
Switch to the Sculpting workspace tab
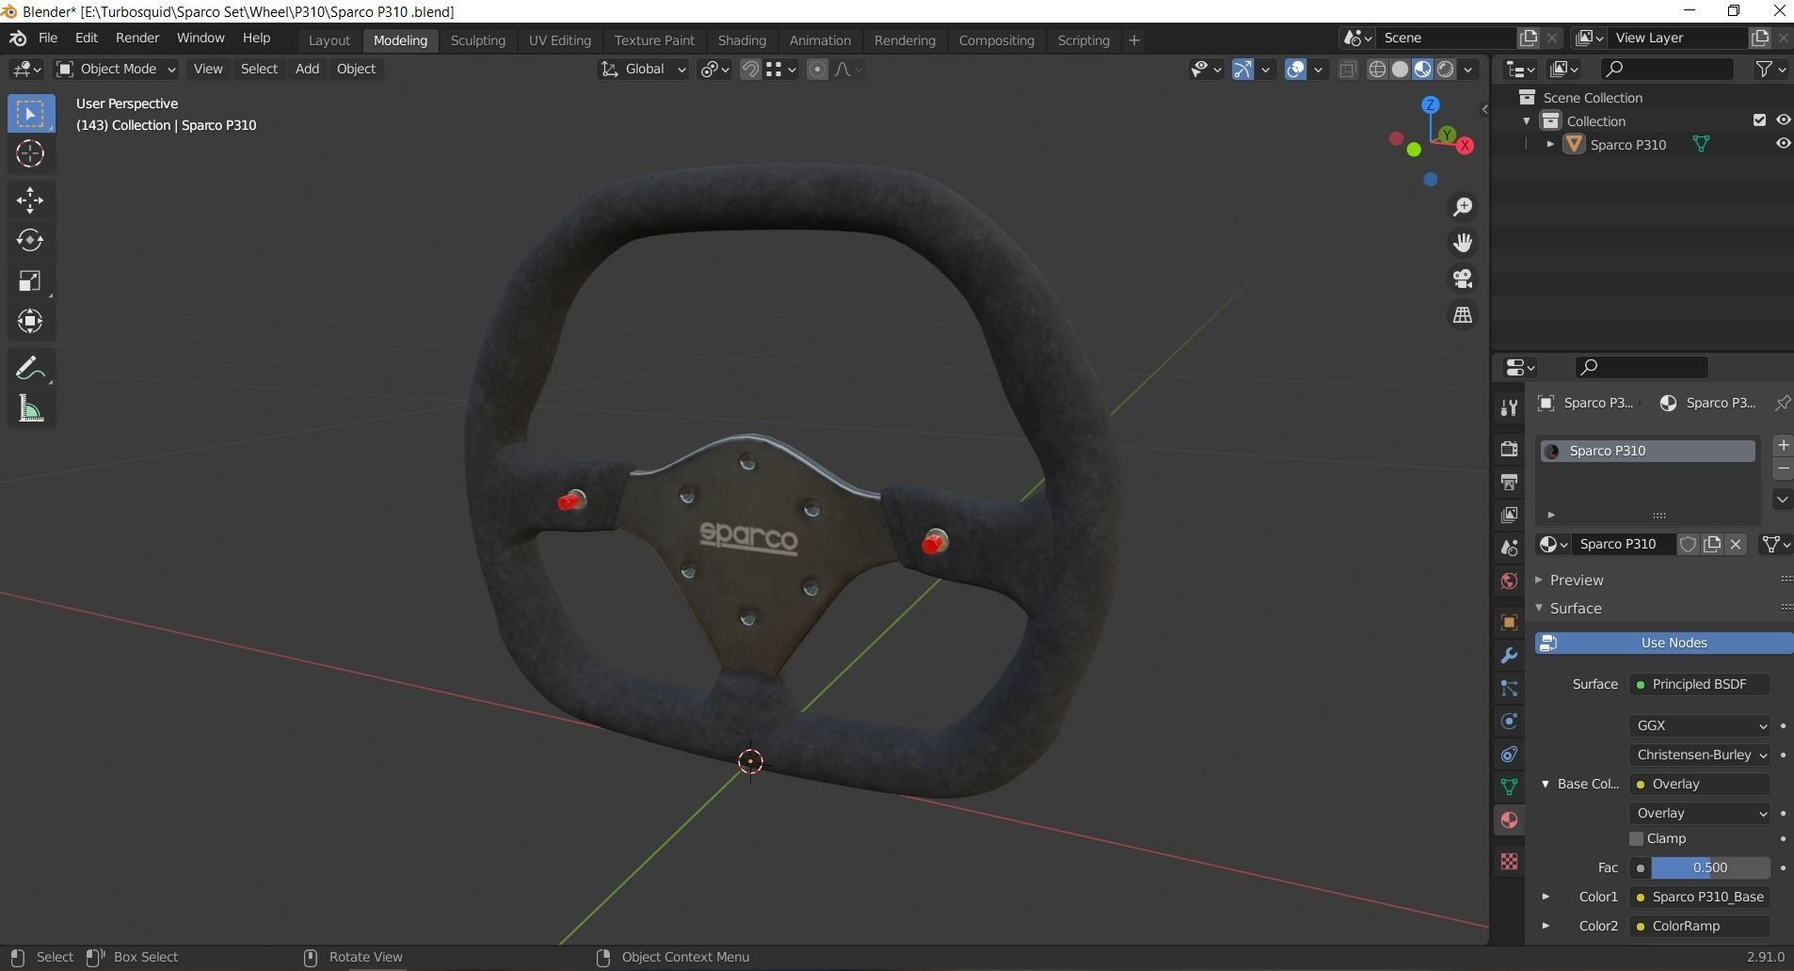click(478, 40)
